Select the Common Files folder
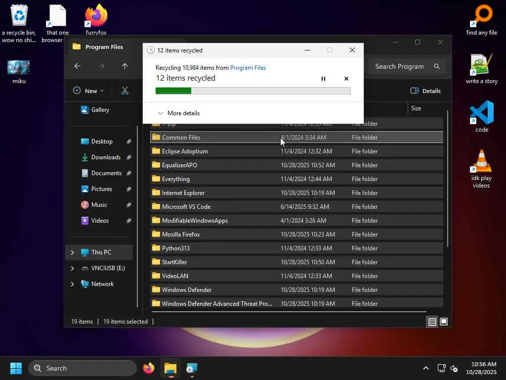The image size is (506, 380). [296, 138]
